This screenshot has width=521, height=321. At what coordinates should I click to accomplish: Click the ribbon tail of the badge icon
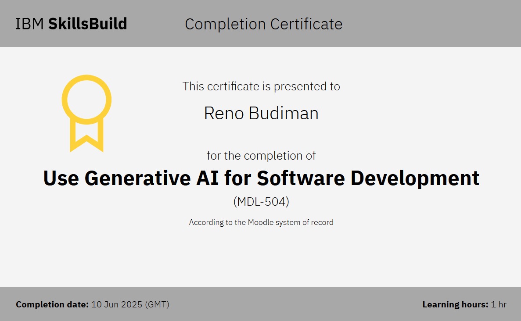[x=86, y=136]
